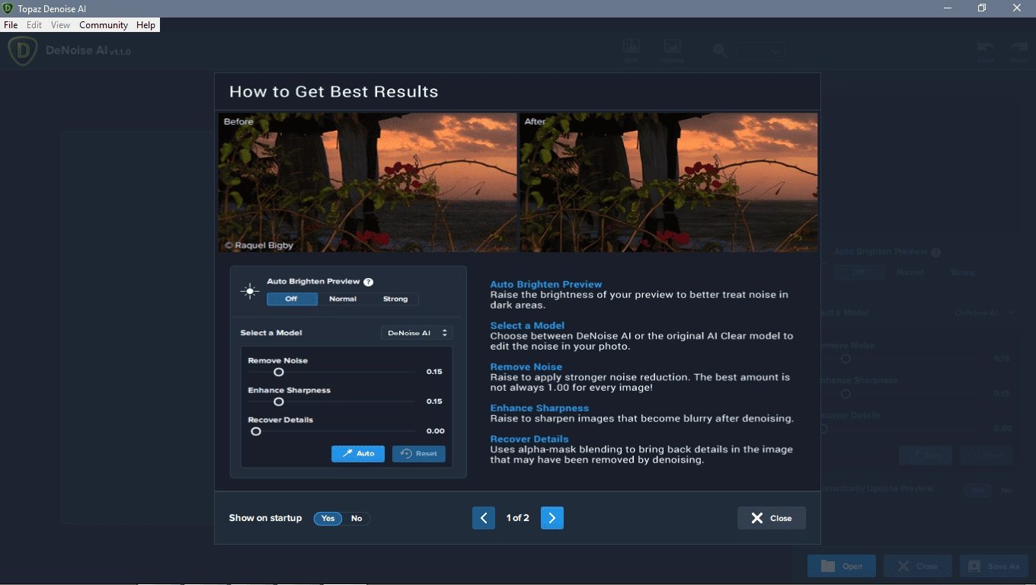This screenshot has height=585, width=1036.
Task: Set Automatically Update Preview to Yes
Action: click(x=977, y=491)
